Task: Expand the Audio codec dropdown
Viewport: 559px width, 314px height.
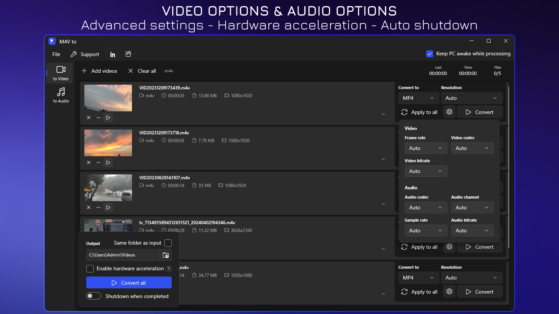Action: click(x=426, y=207)
